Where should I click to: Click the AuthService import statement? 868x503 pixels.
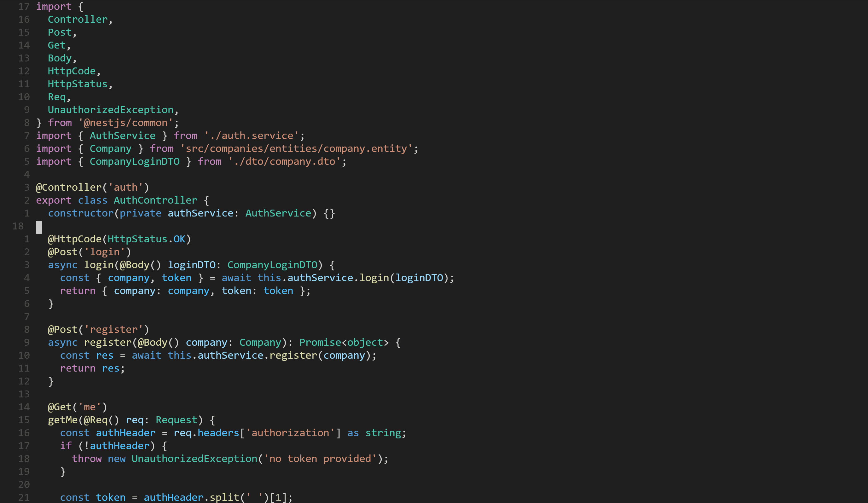[x=122, y=136]
